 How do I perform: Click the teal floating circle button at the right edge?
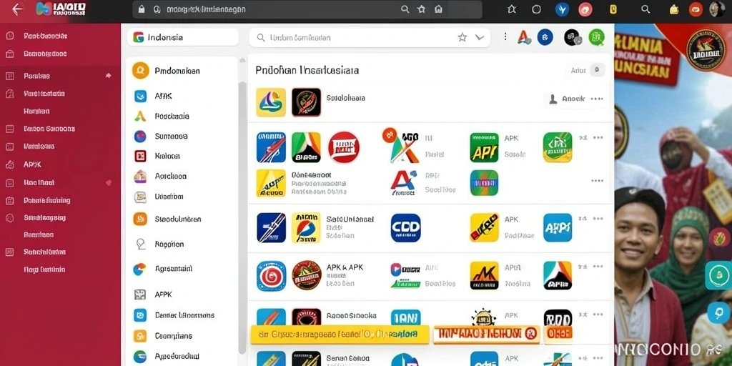(x=718, y=275)
